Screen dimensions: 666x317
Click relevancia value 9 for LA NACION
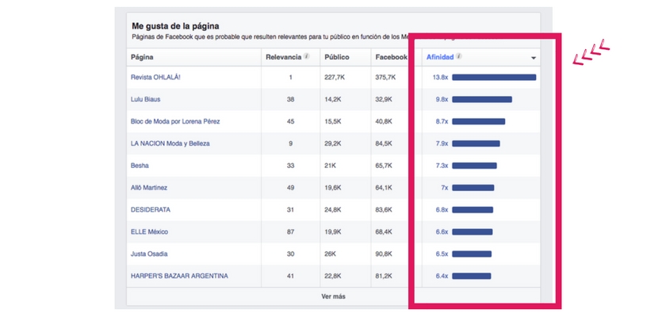[290, 143]
